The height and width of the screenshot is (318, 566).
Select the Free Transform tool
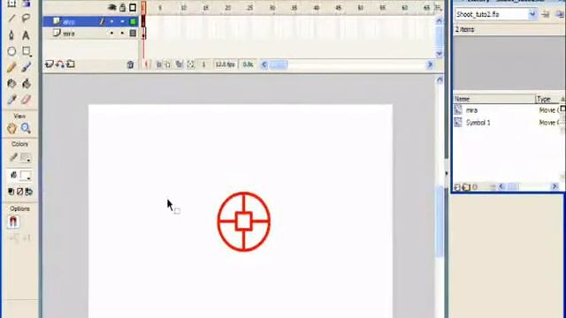(11, 4)
